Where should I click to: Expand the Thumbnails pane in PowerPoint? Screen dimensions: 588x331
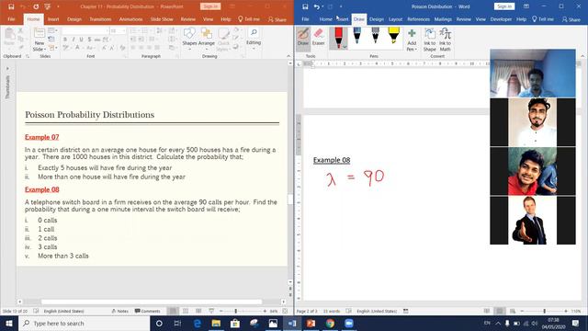coord(7,69)
